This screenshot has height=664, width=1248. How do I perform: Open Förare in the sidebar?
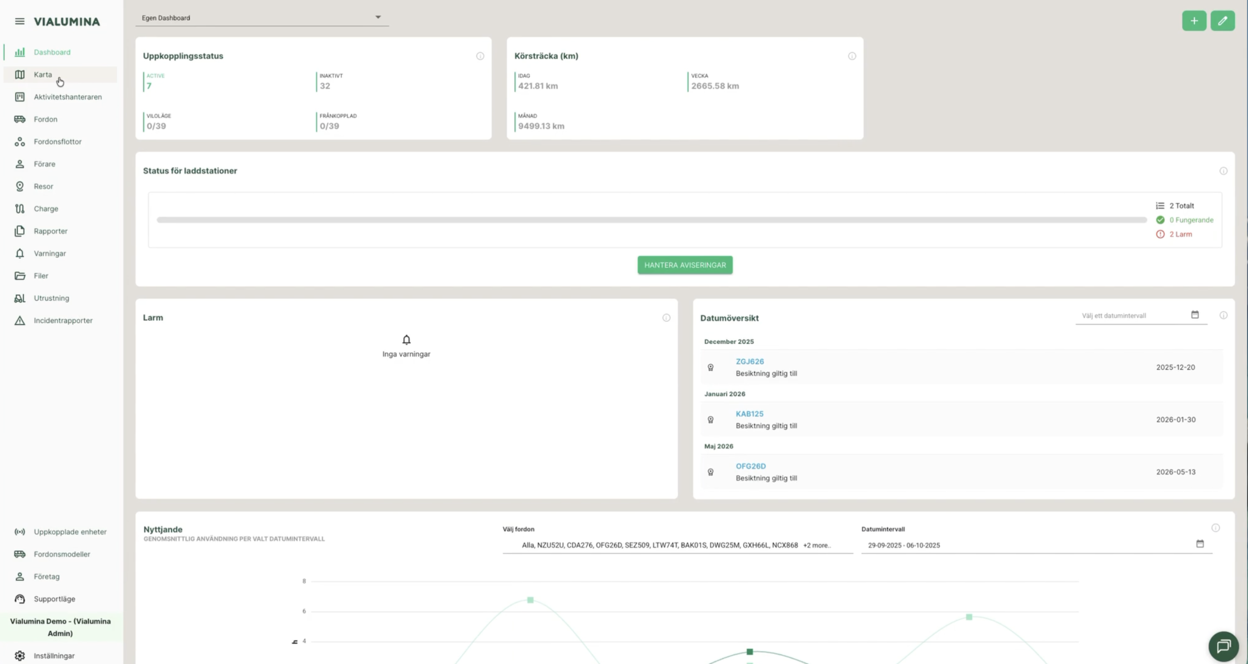60,164
